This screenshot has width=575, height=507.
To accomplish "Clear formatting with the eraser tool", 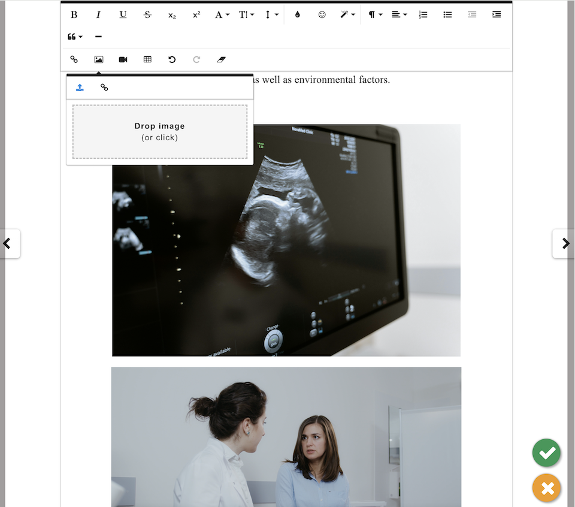I will pos(221,59).
